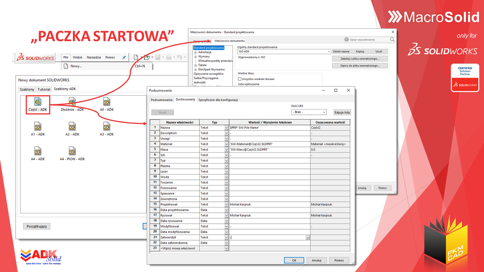Click the $PRP:"SW-File Name" value cell
The height and width of the screenshot is (272, 484).
(x=270, y=128)
